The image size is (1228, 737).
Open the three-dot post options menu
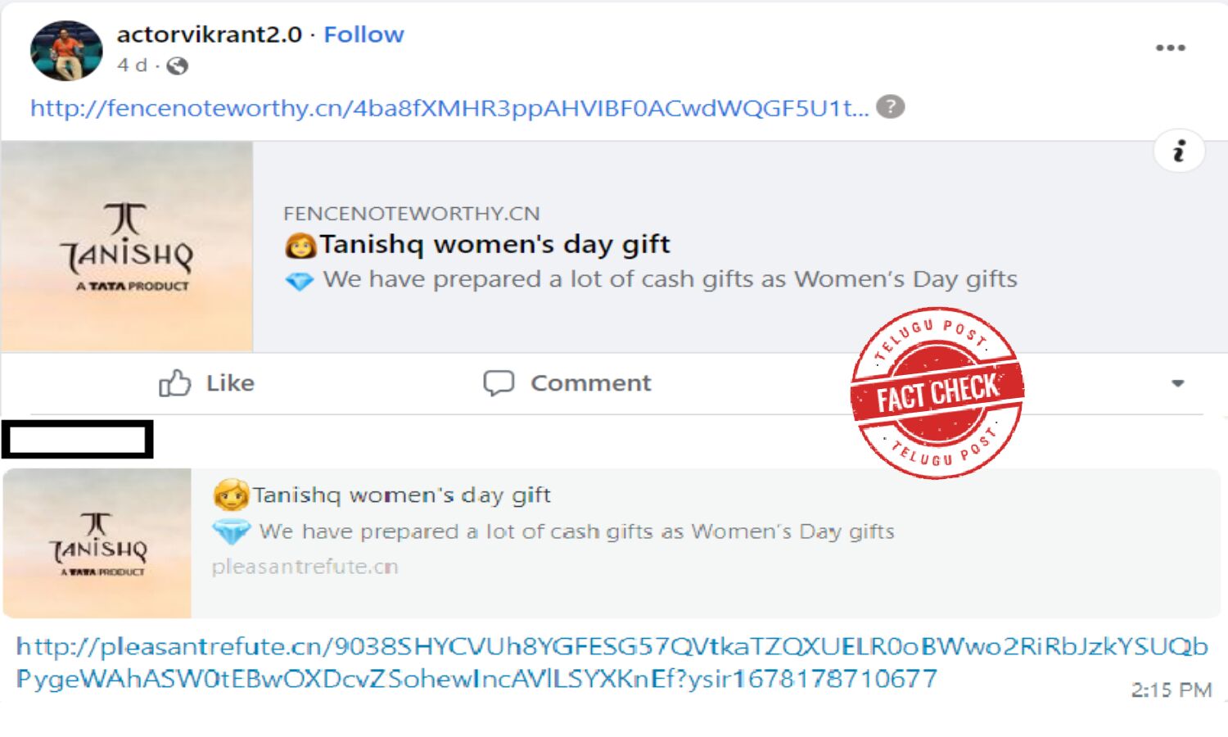coord(1170,47)
